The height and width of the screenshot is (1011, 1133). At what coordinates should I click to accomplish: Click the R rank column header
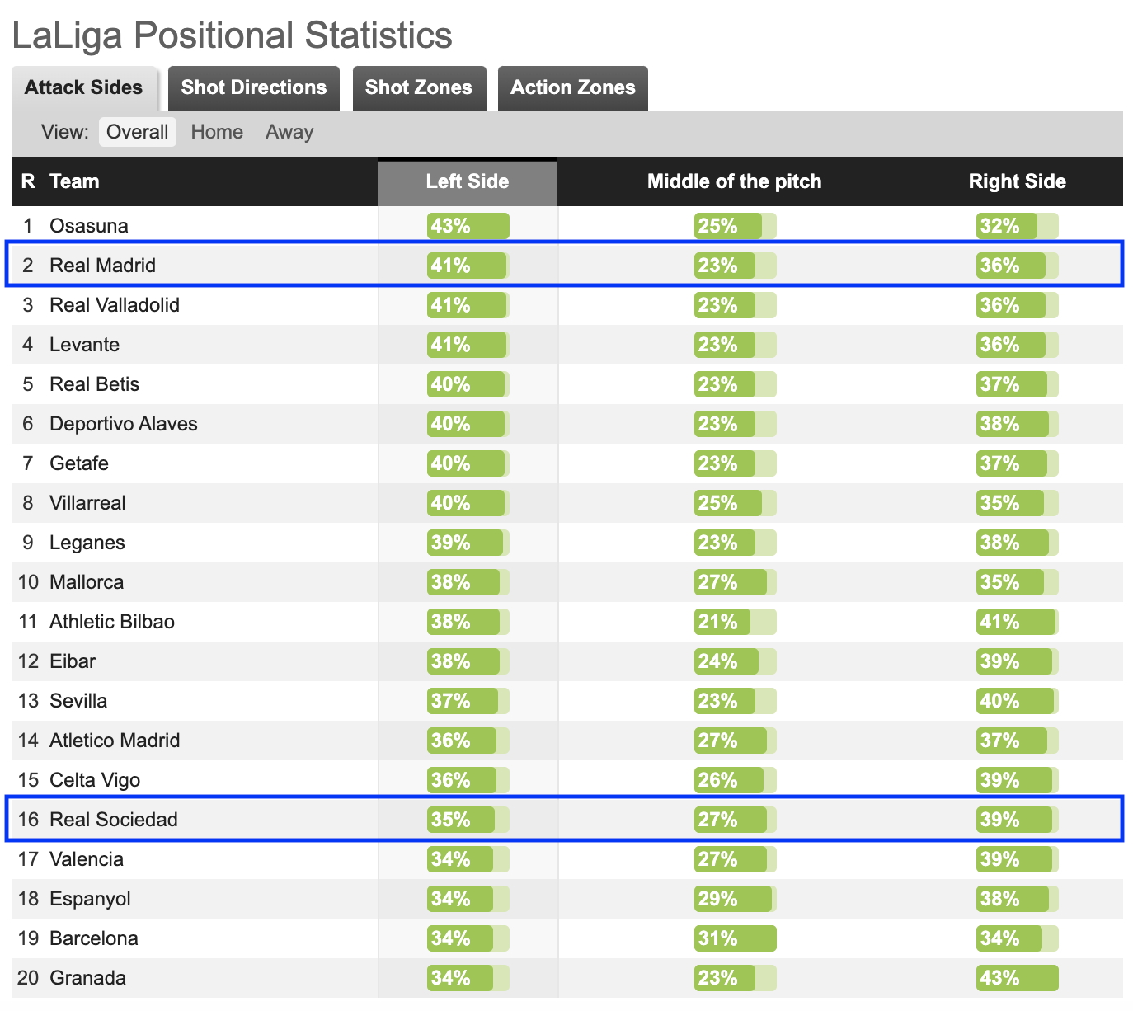[x=28, y=181]
